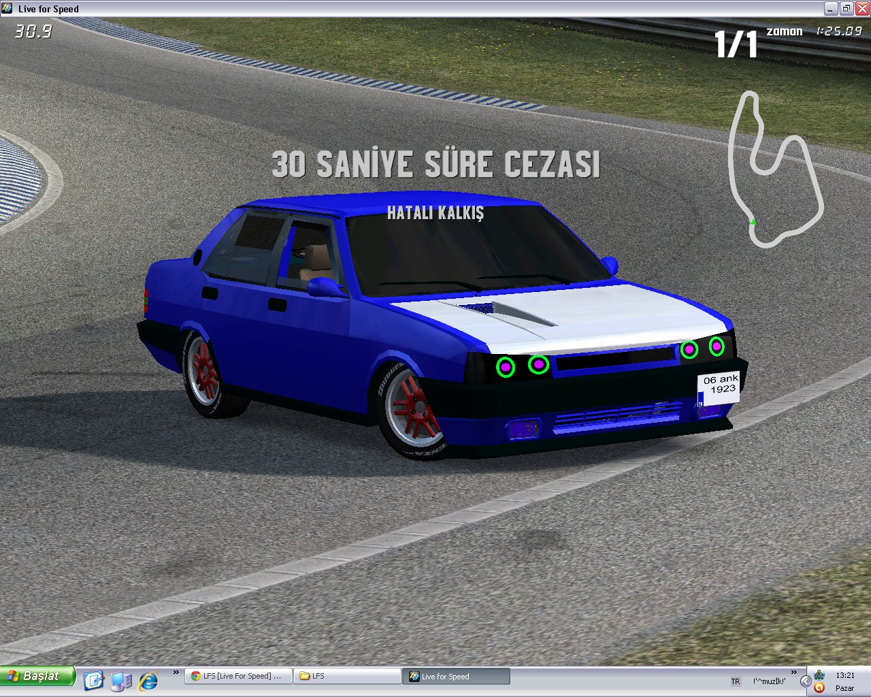
Task: Click the 1:25.09 lap time
Action: 839,31
